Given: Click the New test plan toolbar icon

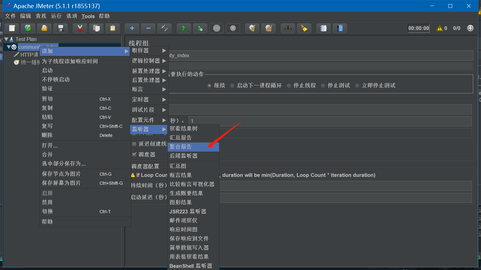Looking at the screenshot, I should tap(12, 28).
